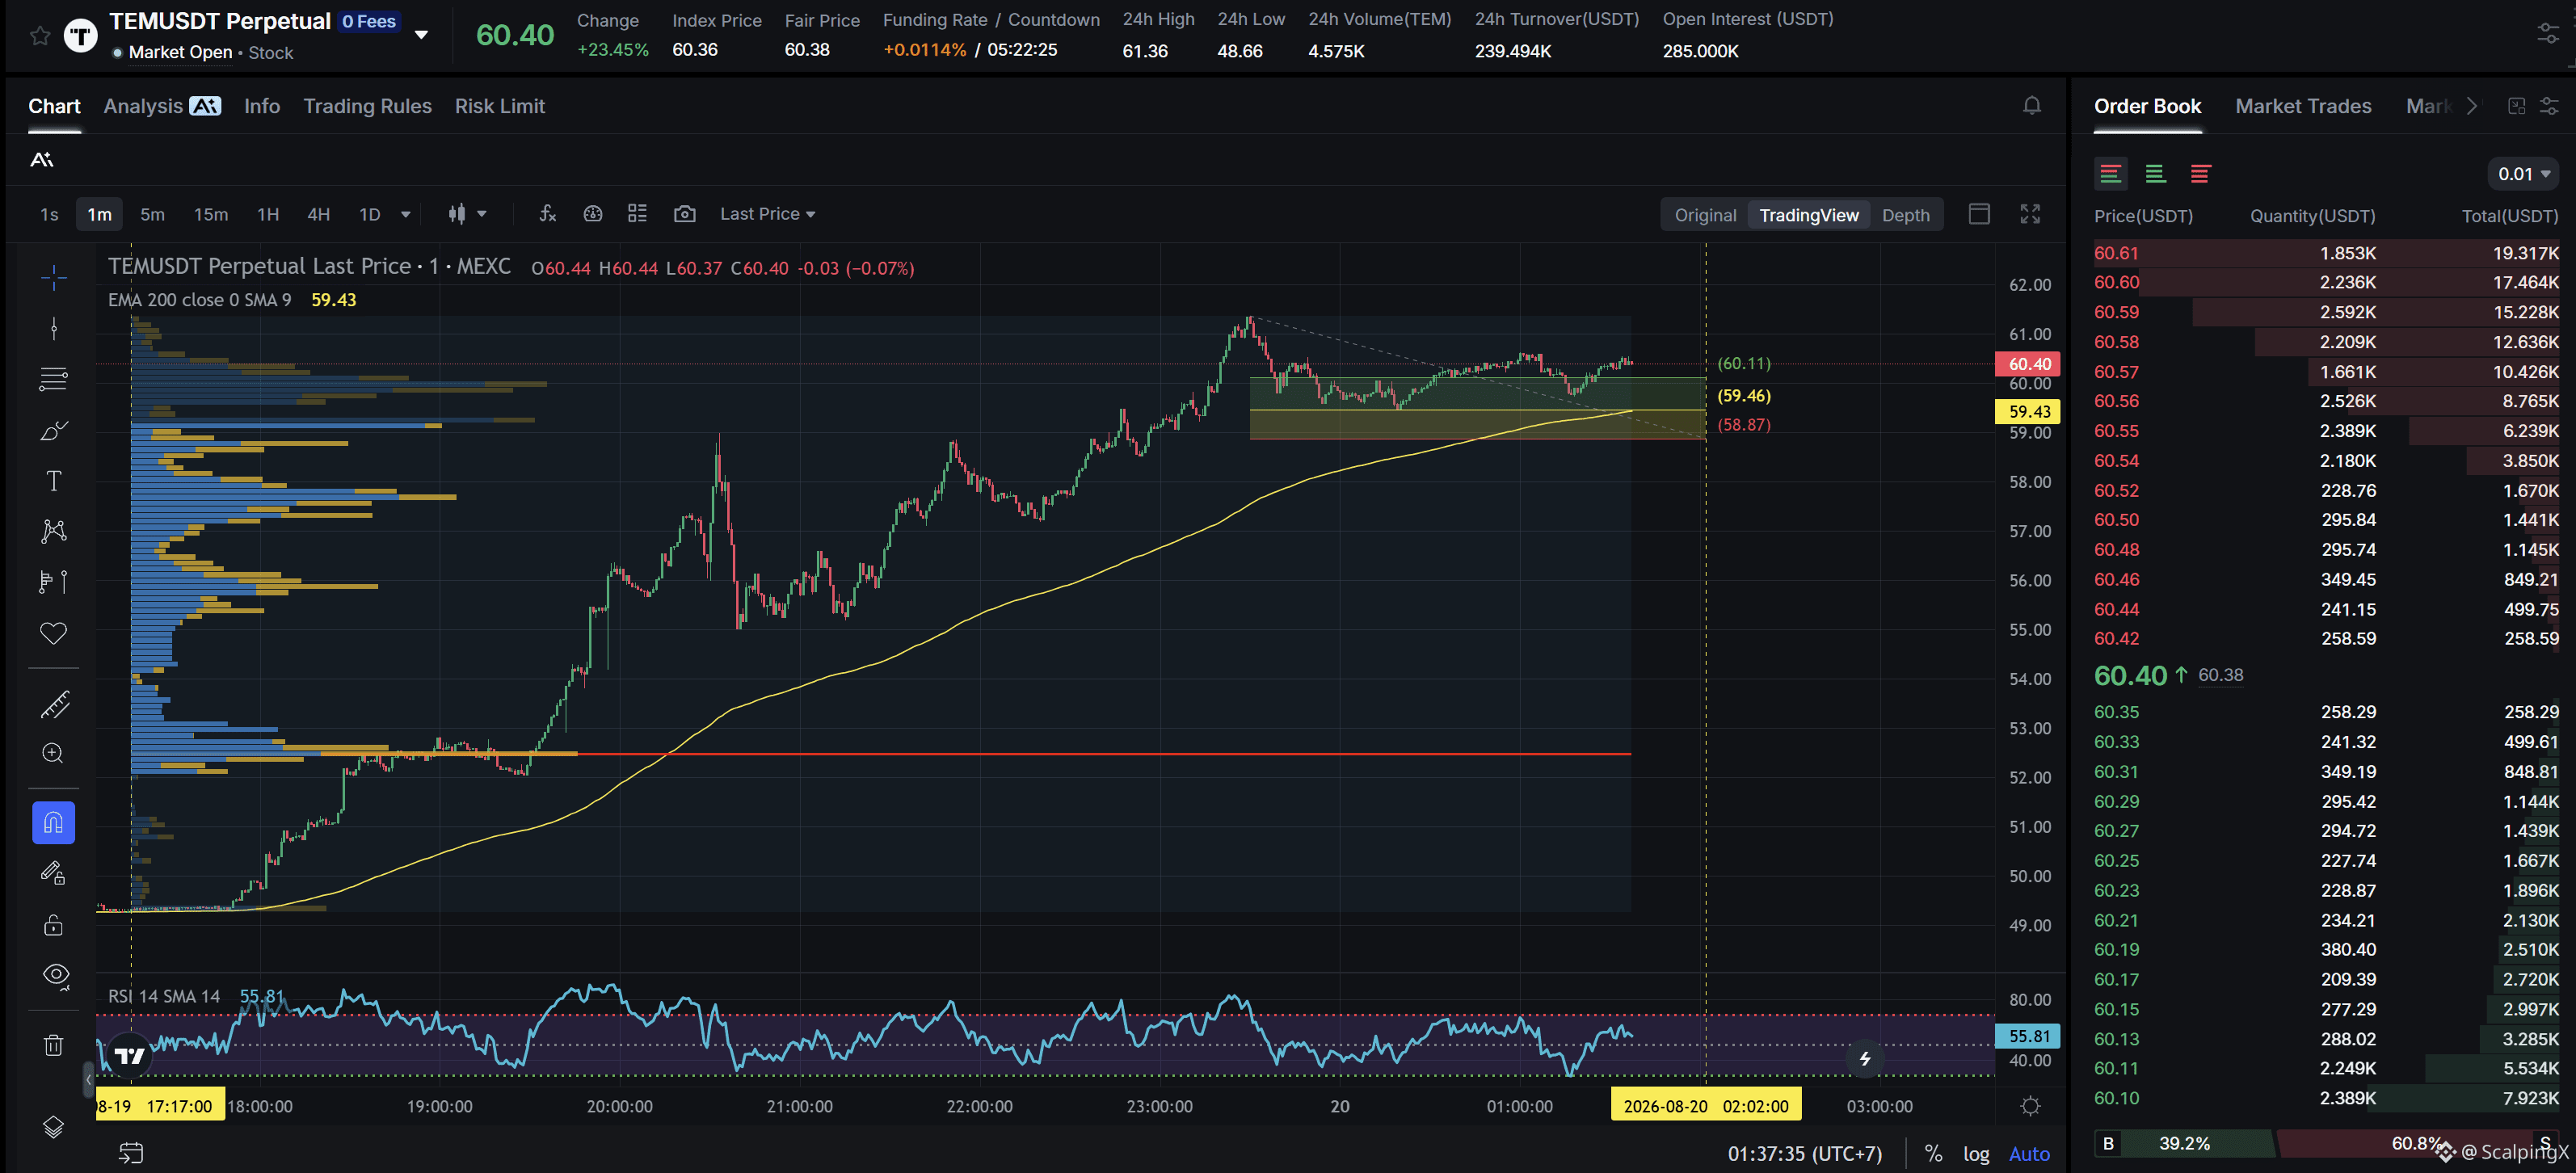This screenshot has height=1173, width=2576.
Task: Click the TradingView logo on chart
Action: [x=129, y=1055]
